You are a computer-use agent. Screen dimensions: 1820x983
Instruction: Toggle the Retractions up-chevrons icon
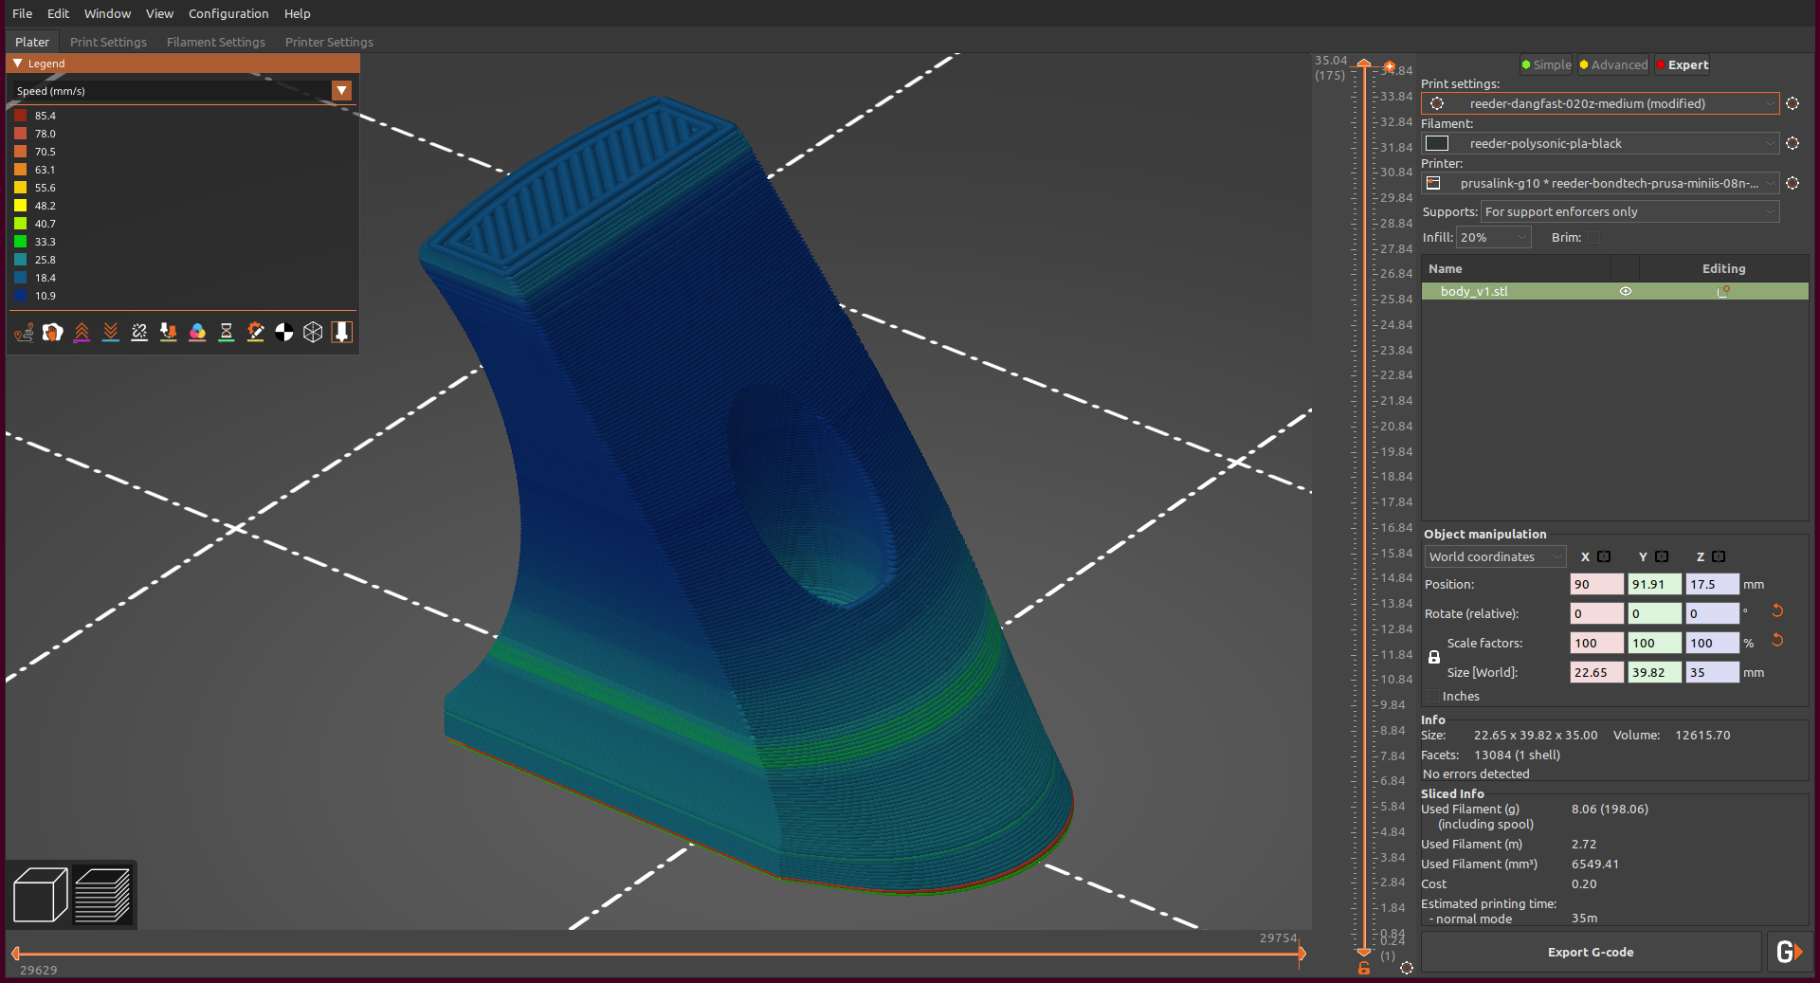click(x=82, y=332)
